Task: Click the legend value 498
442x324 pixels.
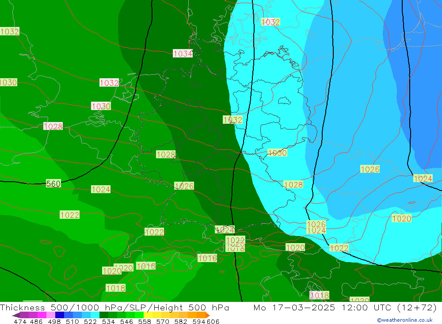Action: pyautogui.click(x=54, y=321)
